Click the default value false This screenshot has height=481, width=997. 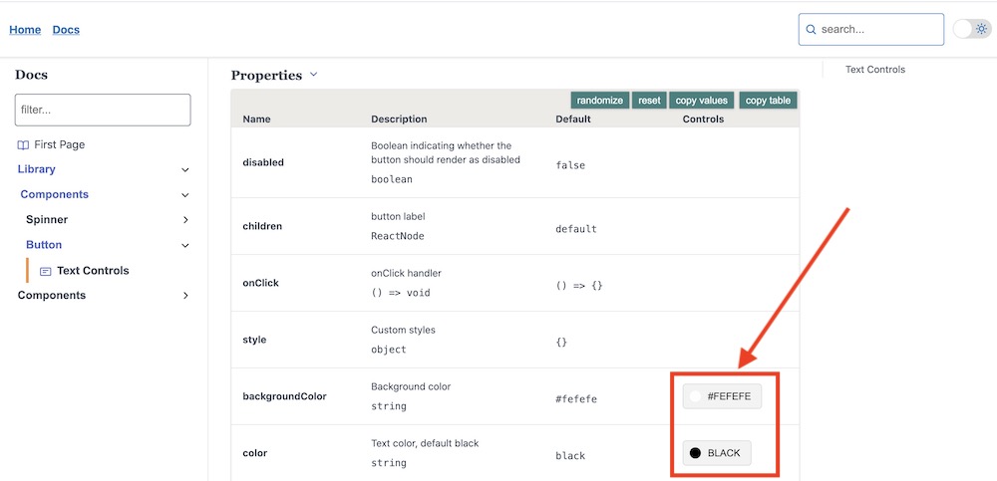pos(570,165)
